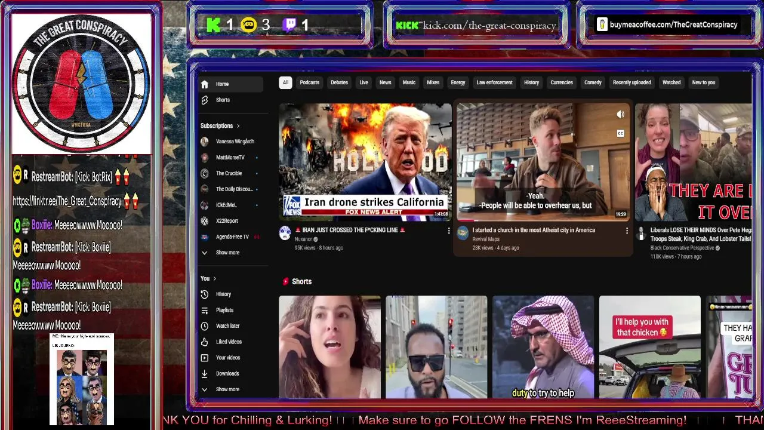This screenshot has width=764, height=430.
Task: Click the Kick logo in viewer counter
Action: [214, 25]
